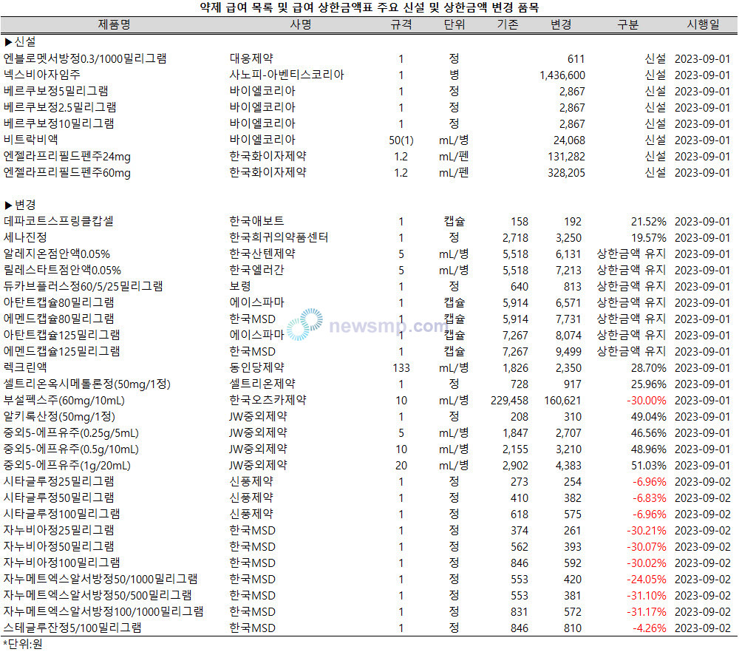Click the 제품명 column header

click(x=114, y=24)
